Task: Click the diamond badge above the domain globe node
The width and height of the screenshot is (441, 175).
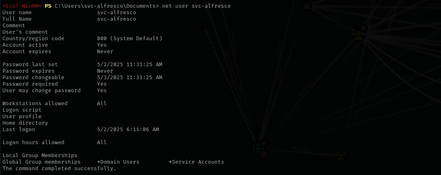Action: (263, 143)
